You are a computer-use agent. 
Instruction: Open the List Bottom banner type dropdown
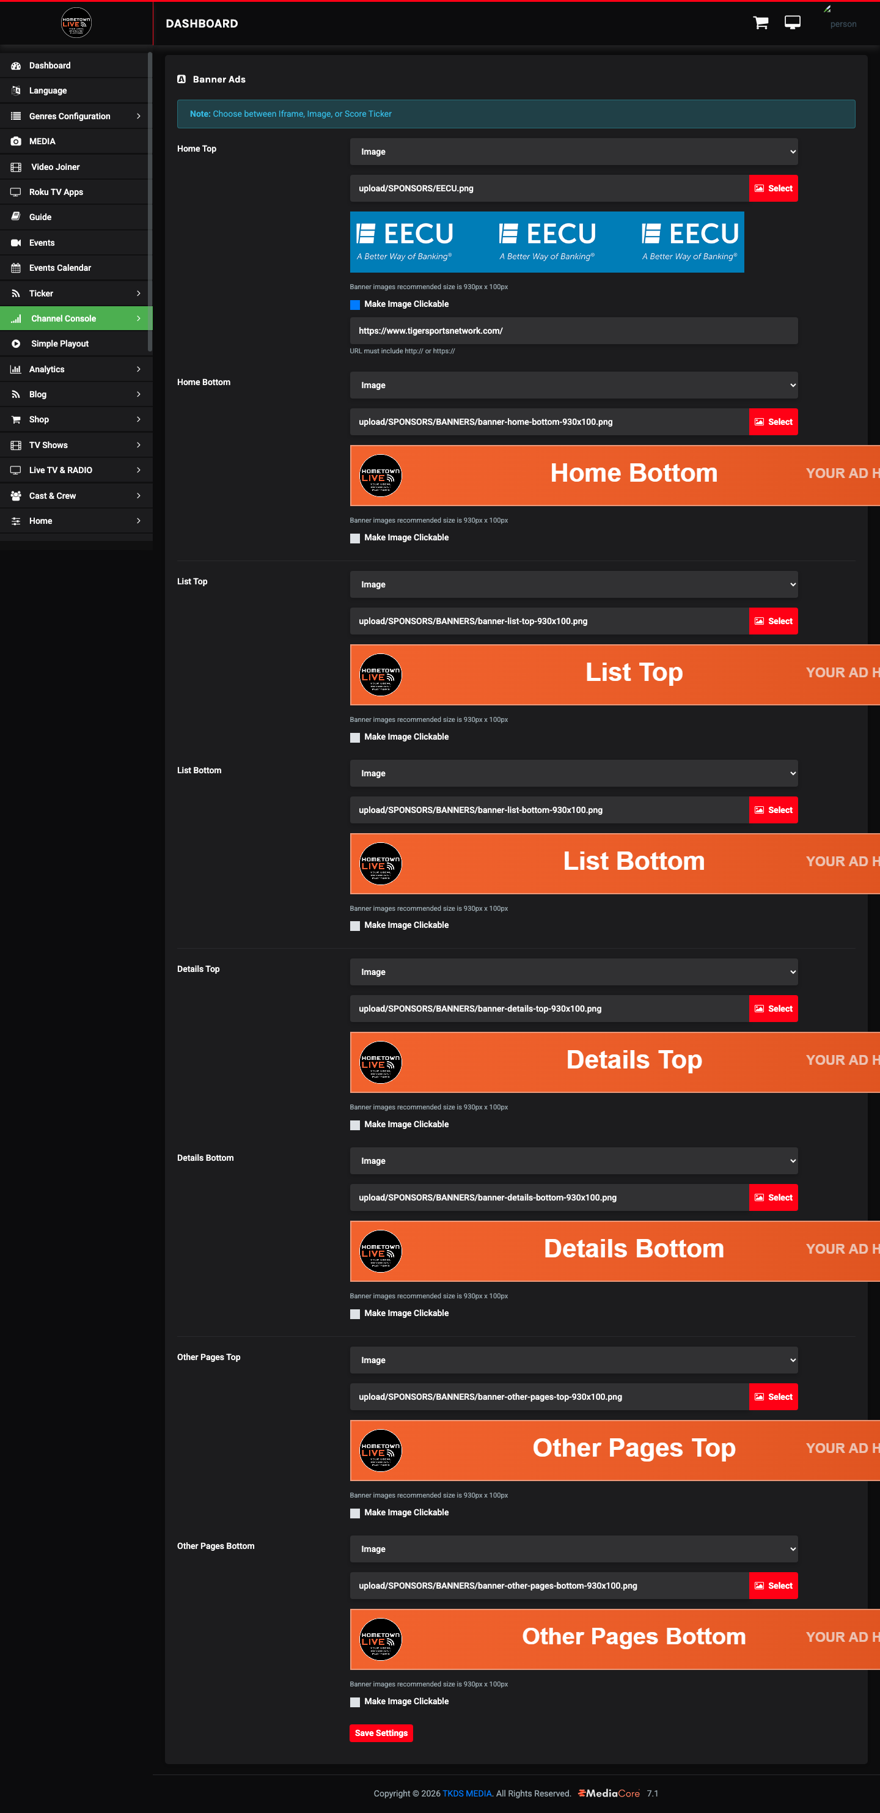click(x=573, y=773)
